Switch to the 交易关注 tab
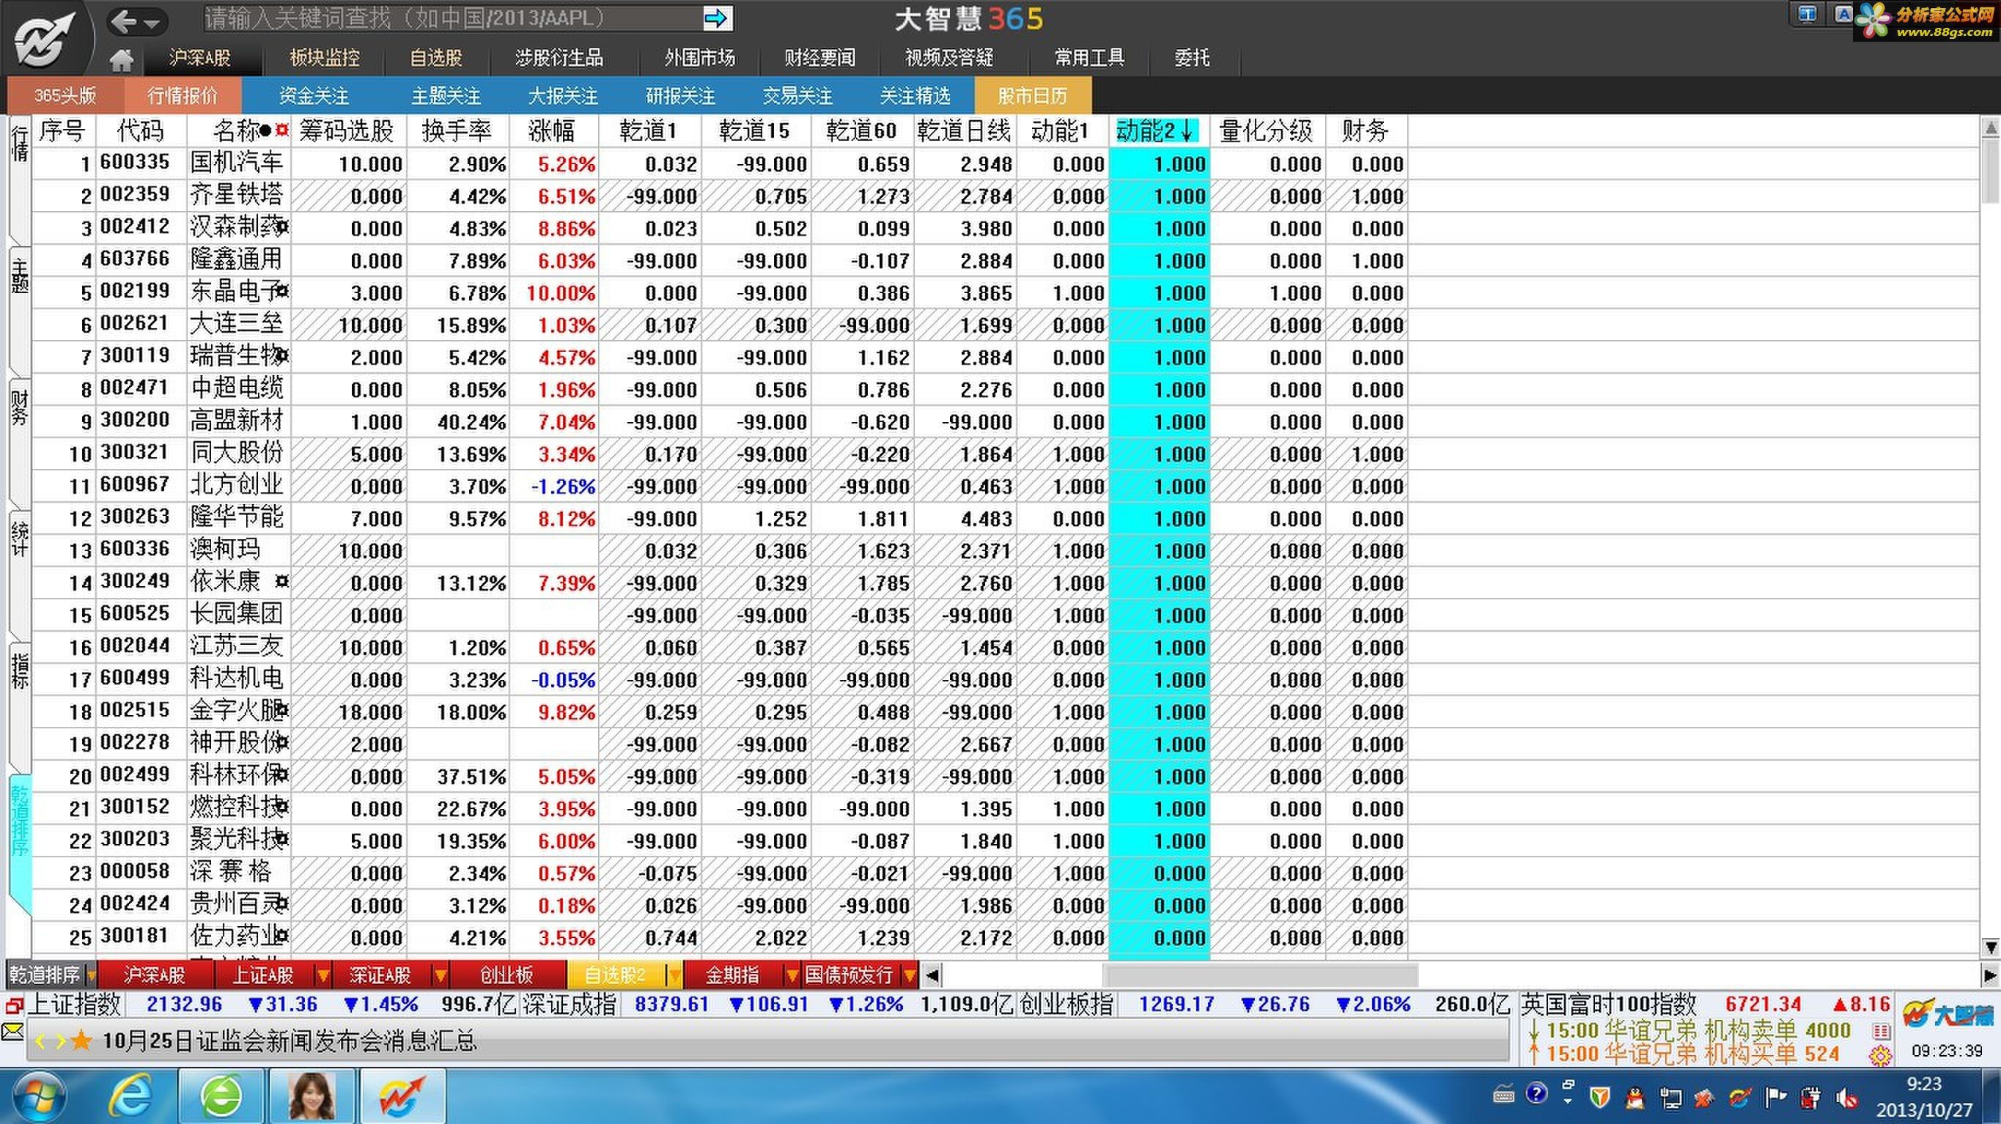The image size is (2001, 1124). pos(797,95)
